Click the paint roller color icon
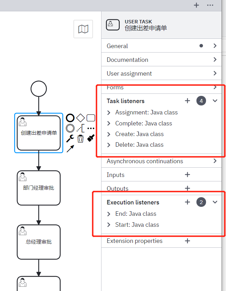The height and width of the screenshot is (291, 226). tap(91, 138)
